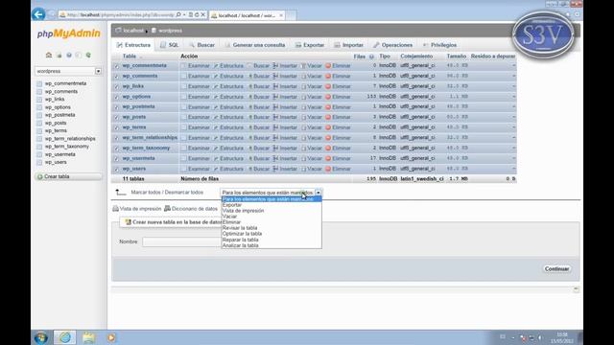Viewport: 614px width, 345px height.
Task: Uncheck the wp_commentmeta row checkbox
Action: tap(116, 66)
